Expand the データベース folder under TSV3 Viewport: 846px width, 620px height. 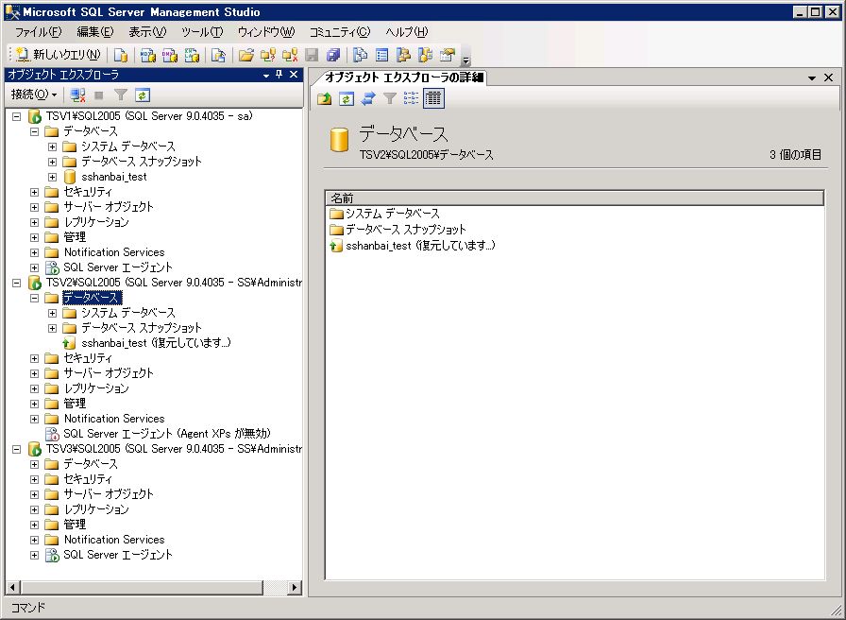[35, 464]
